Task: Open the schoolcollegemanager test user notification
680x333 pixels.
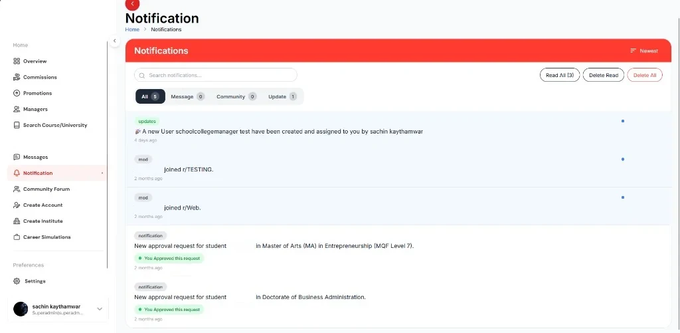Action: click(398, 130)
